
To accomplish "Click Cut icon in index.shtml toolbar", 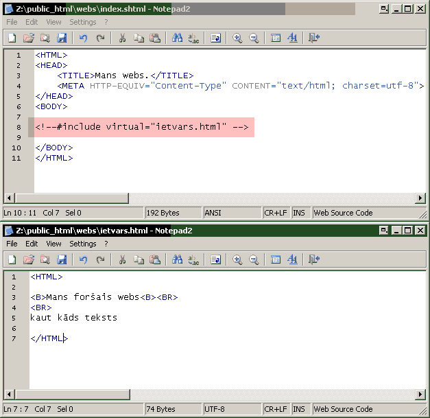I will coord(122,38).
